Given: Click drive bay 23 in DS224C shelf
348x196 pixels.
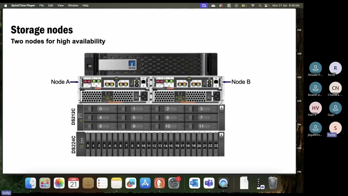Looking at the screenshot, I should (x=216, y=145).
